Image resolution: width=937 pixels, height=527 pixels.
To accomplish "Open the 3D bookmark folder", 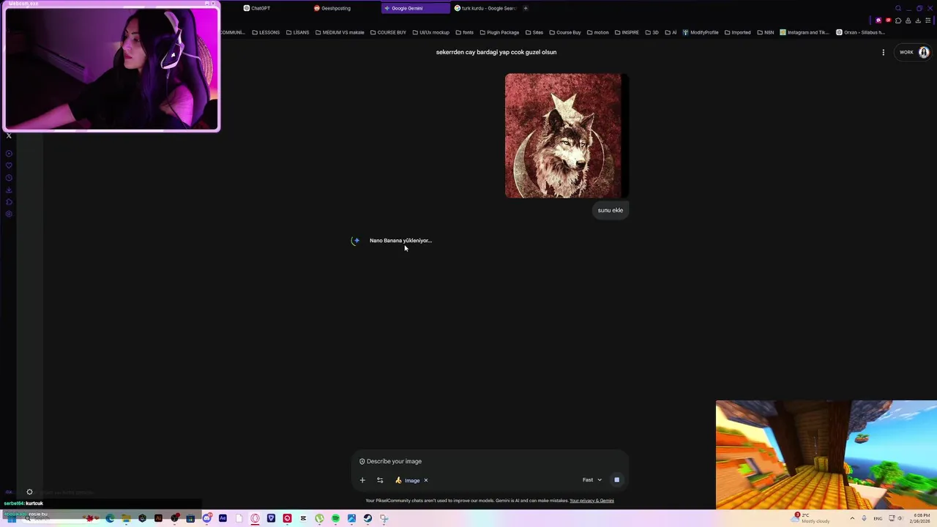I will click(652, 32).
